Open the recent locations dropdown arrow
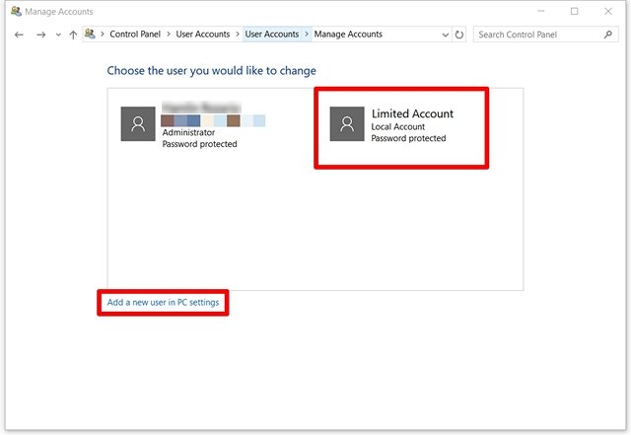Image resolution: width=631 pixels, height=435 pixels. pos(58,35)
